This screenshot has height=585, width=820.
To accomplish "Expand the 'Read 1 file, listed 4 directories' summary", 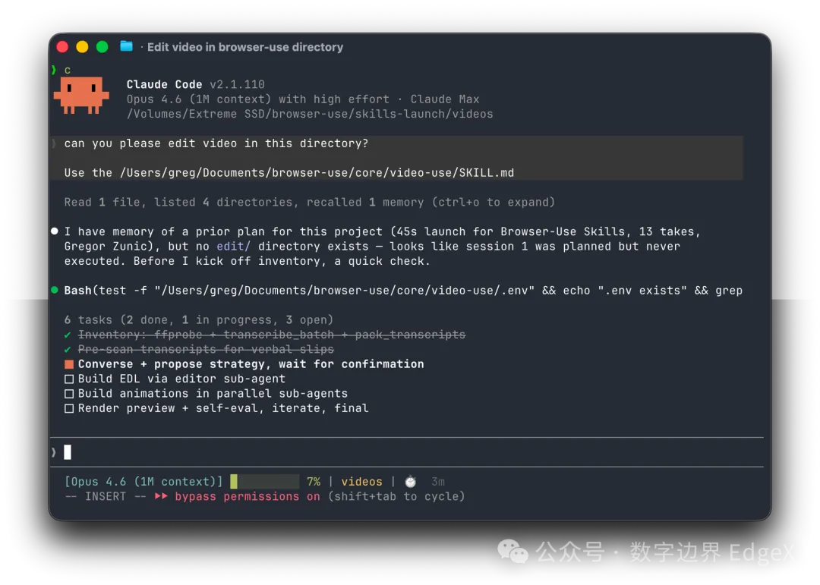I will [309, 203].
